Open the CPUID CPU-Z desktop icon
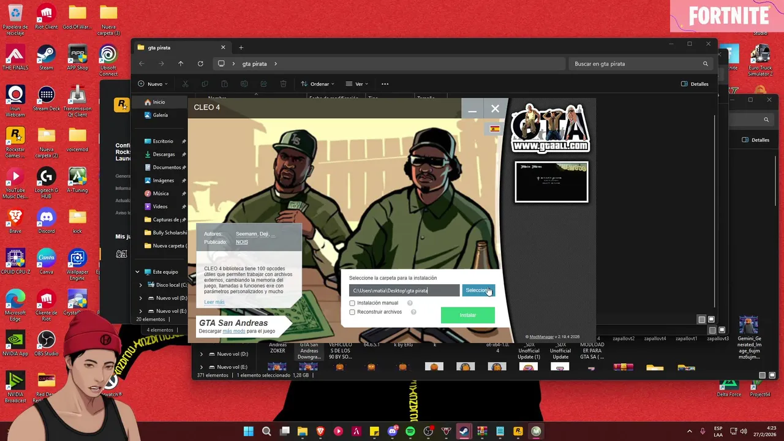The image size is (784, 441). 15,262
